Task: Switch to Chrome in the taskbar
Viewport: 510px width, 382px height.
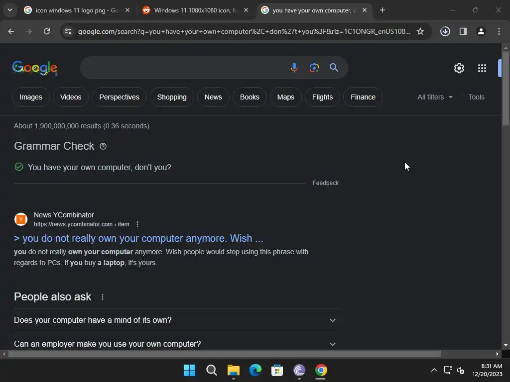Action: 321,370
